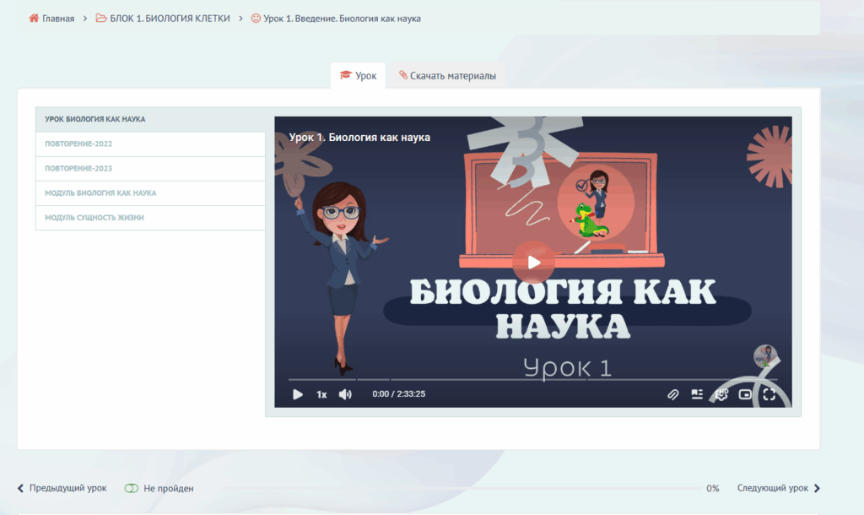Click the video title Урок 1. Биология как наука

pos(359,138)
